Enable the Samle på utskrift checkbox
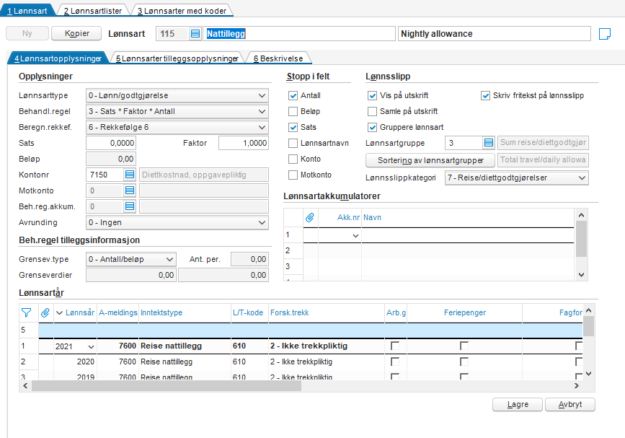Viewport: 625px width, 438px height. 373,111
